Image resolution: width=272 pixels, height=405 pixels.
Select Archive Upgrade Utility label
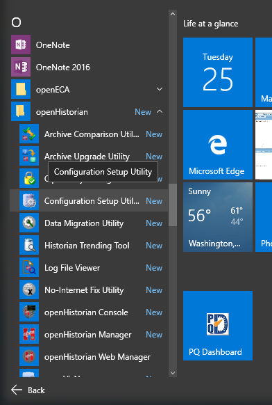click(x=87, y=157)
